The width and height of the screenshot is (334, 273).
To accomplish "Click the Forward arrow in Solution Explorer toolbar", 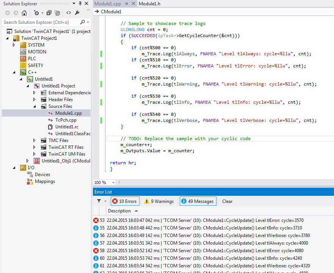I will [16, 13].
